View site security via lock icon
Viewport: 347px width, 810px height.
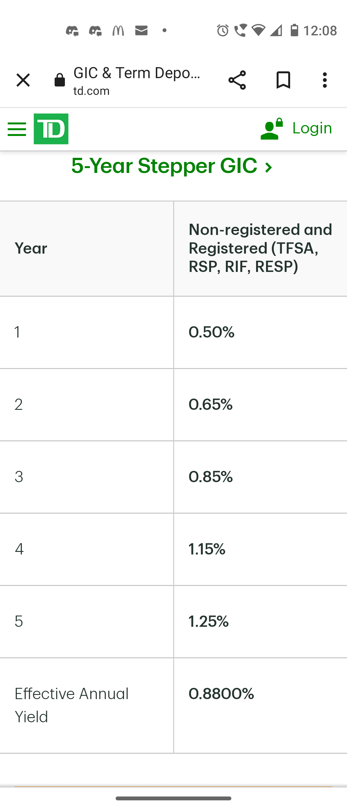click(60, 80)
